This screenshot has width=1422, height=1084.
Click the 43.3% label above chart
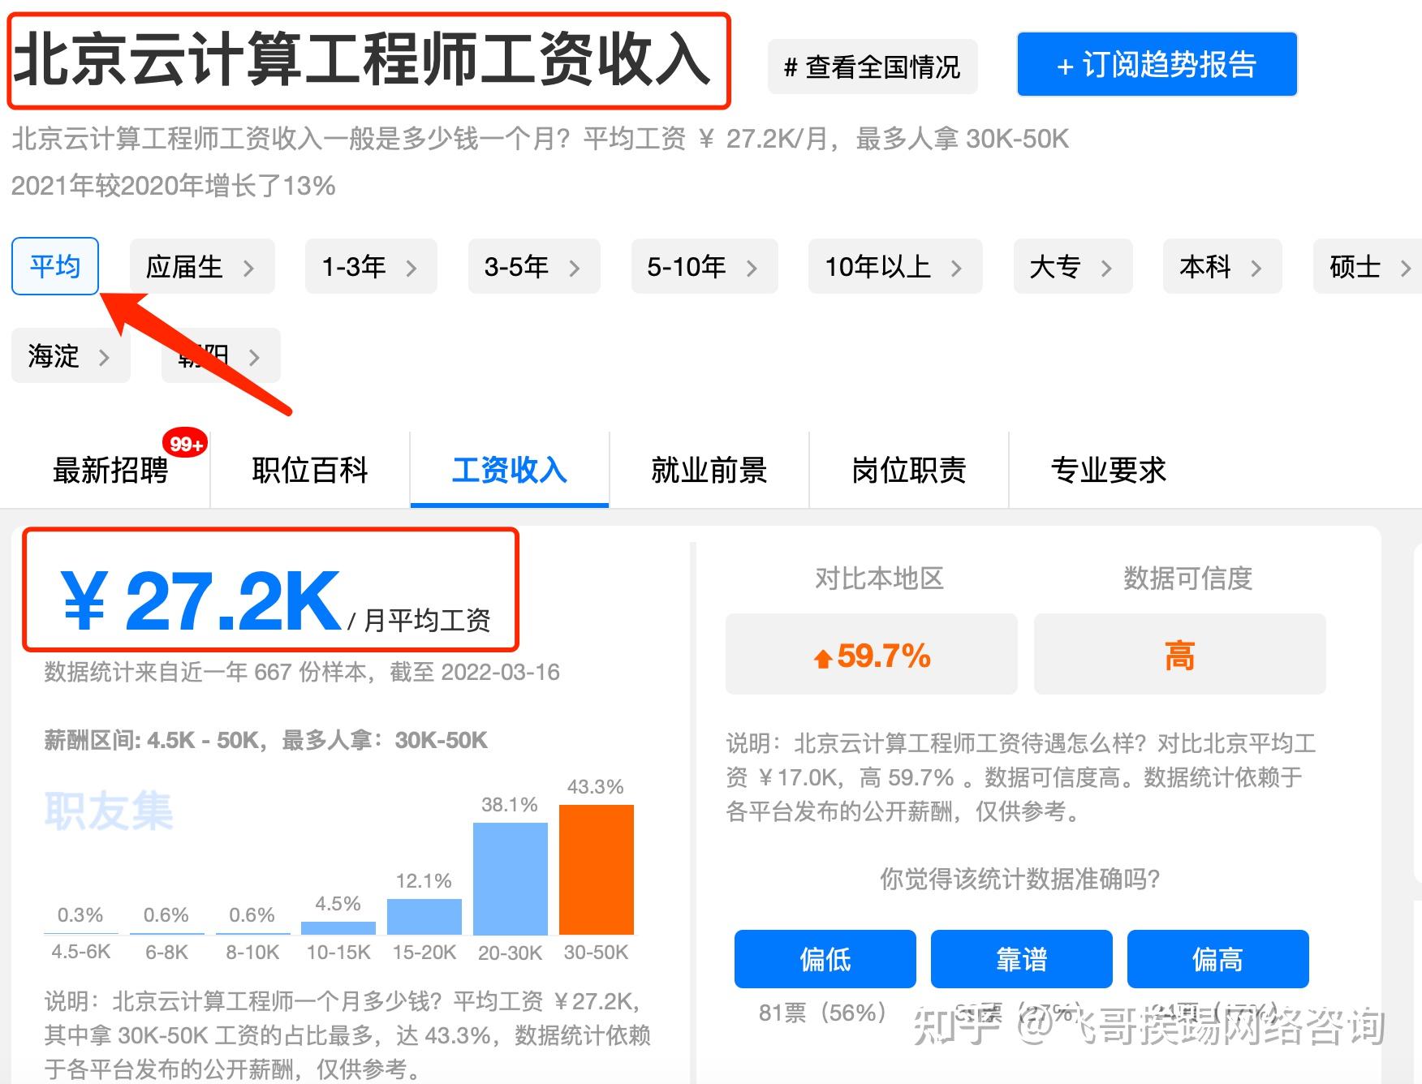coord(596,786)
